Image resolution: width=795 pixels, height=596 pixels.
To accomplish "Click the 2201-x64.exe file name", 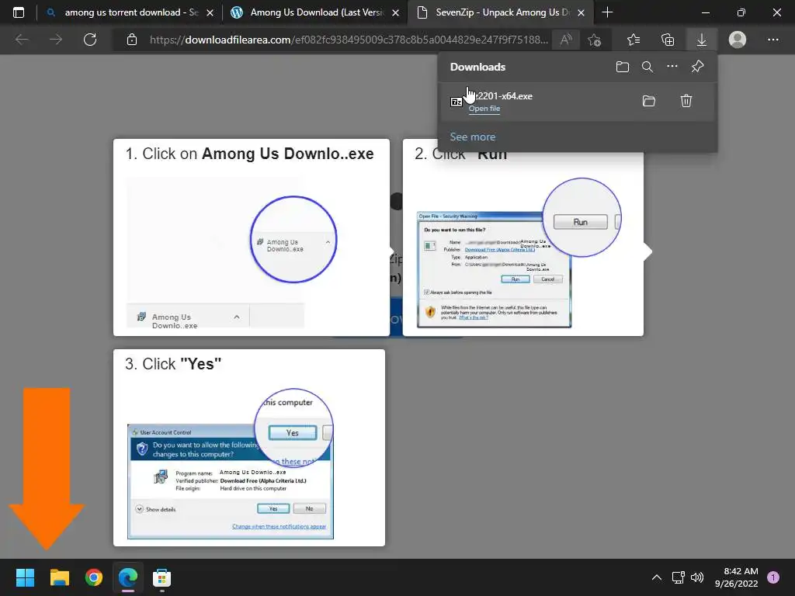I will (x=505, y=95).
